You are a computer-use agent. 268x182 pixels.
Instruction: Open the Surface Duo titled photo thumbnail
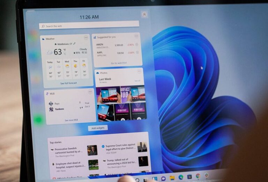tap(126, 94)
